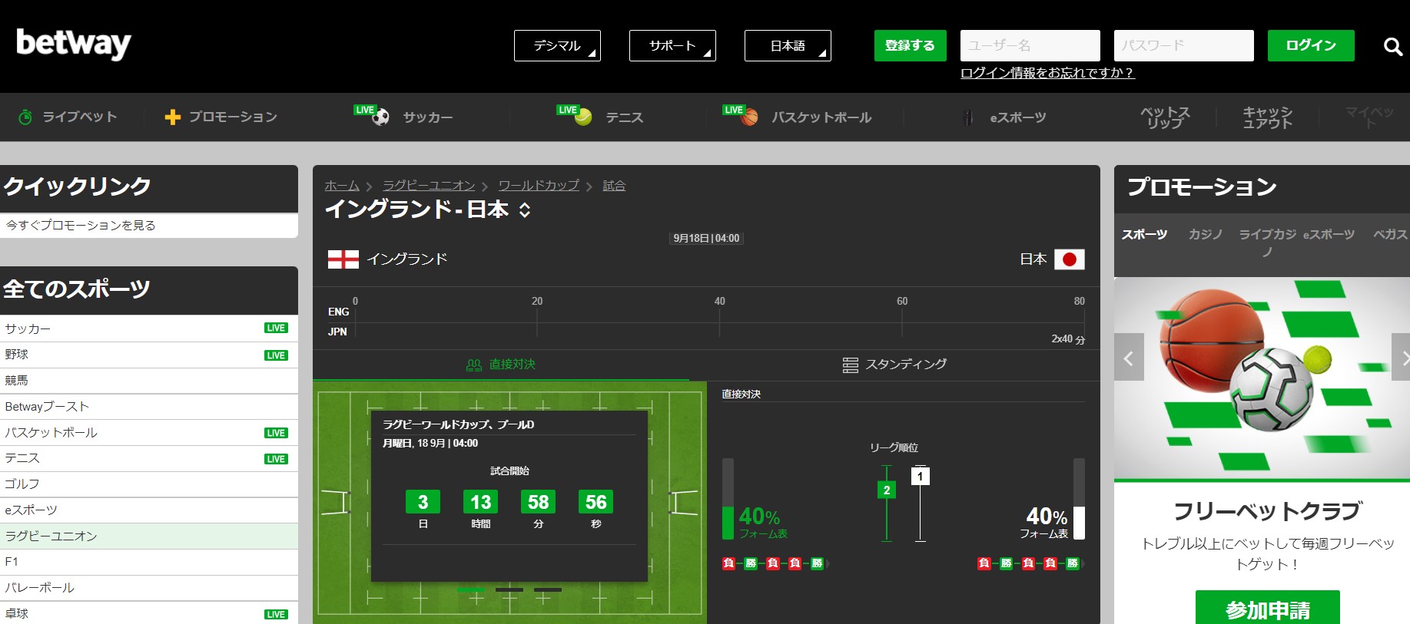Select the first pitch widget slide indicator
1410x624 pixels.
click(471, 589)
